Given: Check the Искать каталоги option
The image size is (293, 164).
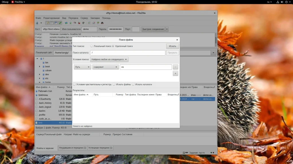Looking at the screenshot, I should [133, 84].
